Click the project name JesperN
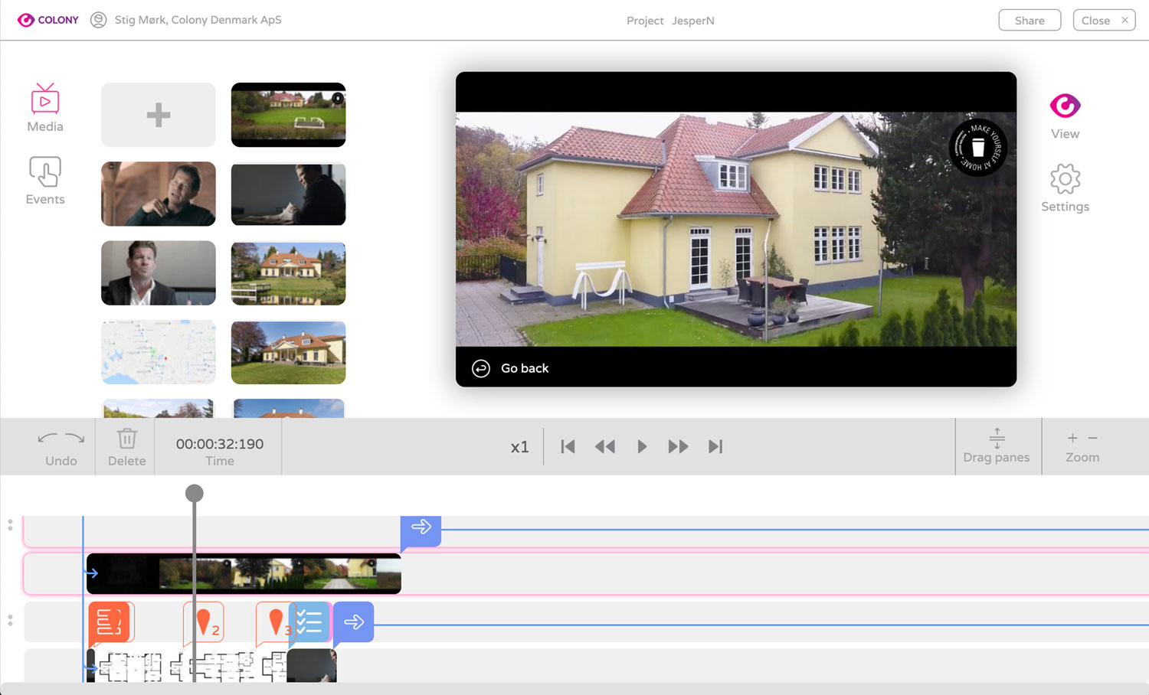1149x695 pixels. click(693, 21)
